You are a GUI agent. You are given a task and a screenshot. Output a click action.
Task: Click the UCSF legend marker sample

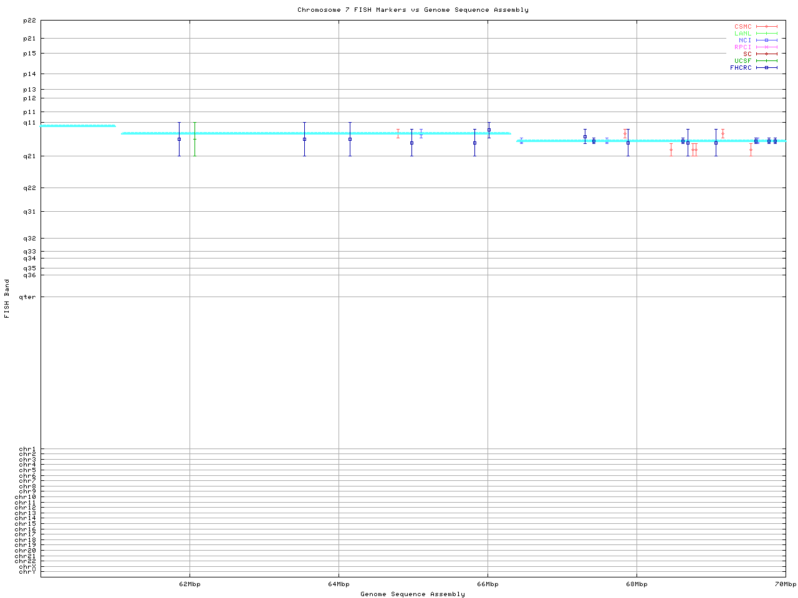pyautogui.click(x=766, y=61)
